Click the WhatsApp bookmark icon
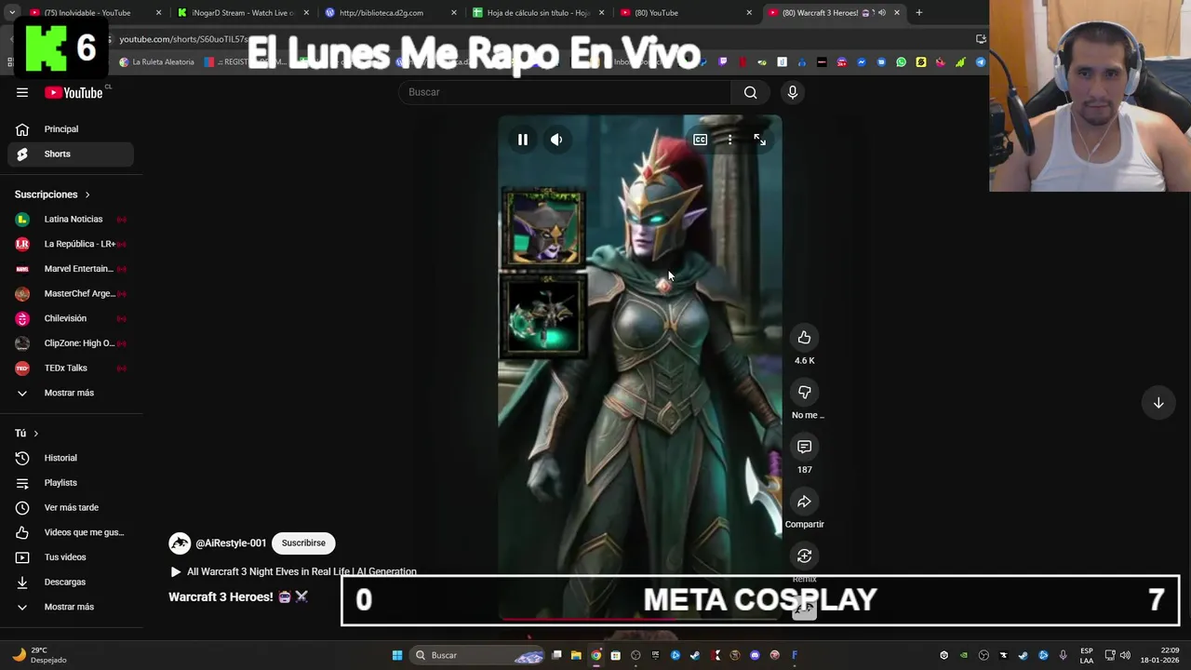 coord(901,62)
